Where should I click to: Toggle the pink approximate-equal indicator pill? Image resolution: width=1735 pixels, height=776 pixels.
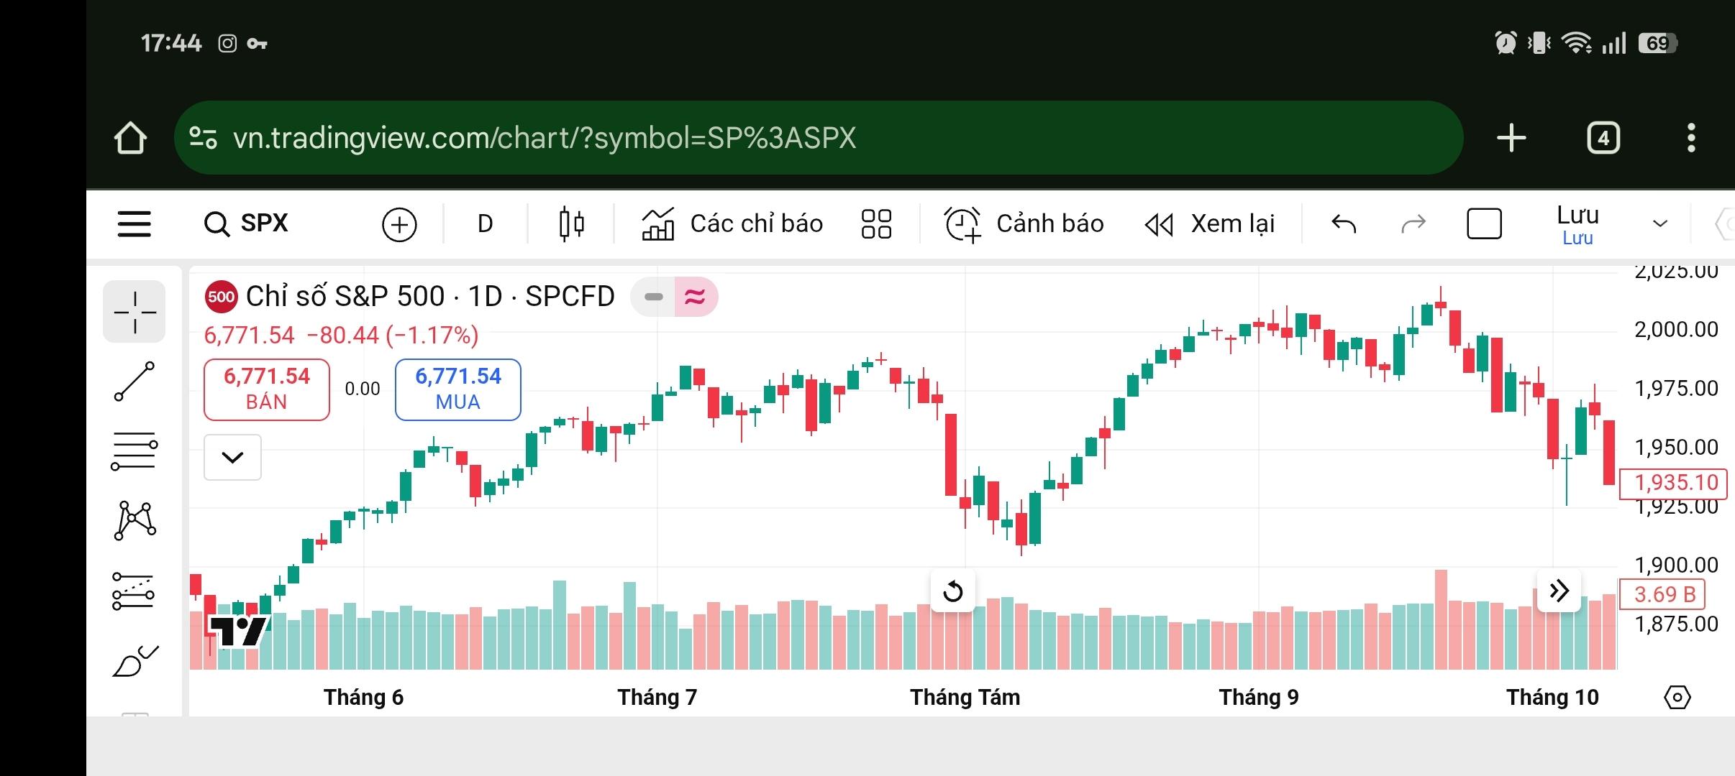(x=695, y=297)
